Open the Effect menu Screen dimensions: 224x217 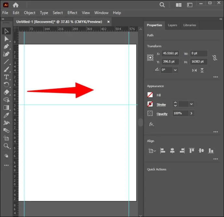click(x=72, y=13)
